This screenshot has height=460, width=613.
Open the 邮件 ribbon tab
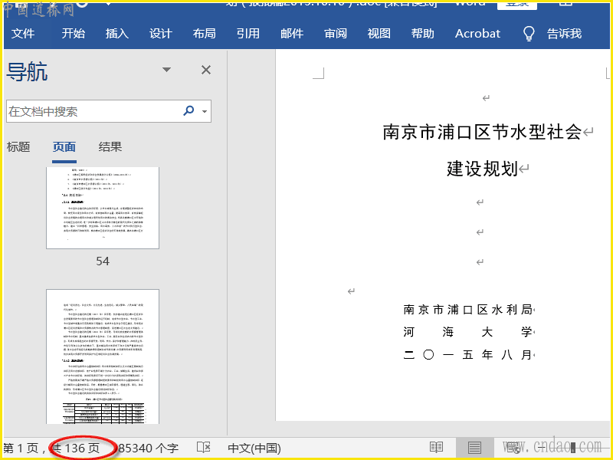click(x=292, y=34)
